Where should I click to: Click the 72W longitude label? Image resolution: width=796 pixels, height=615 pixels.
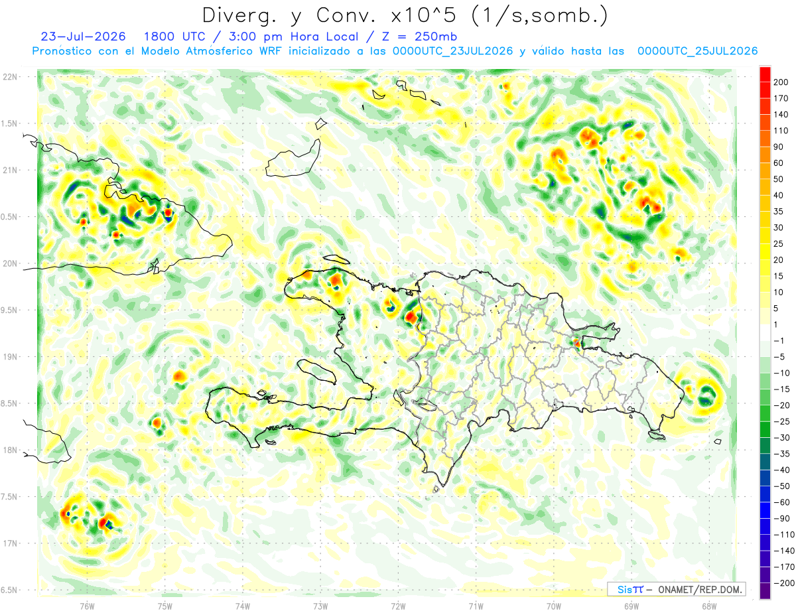point(398,606)
